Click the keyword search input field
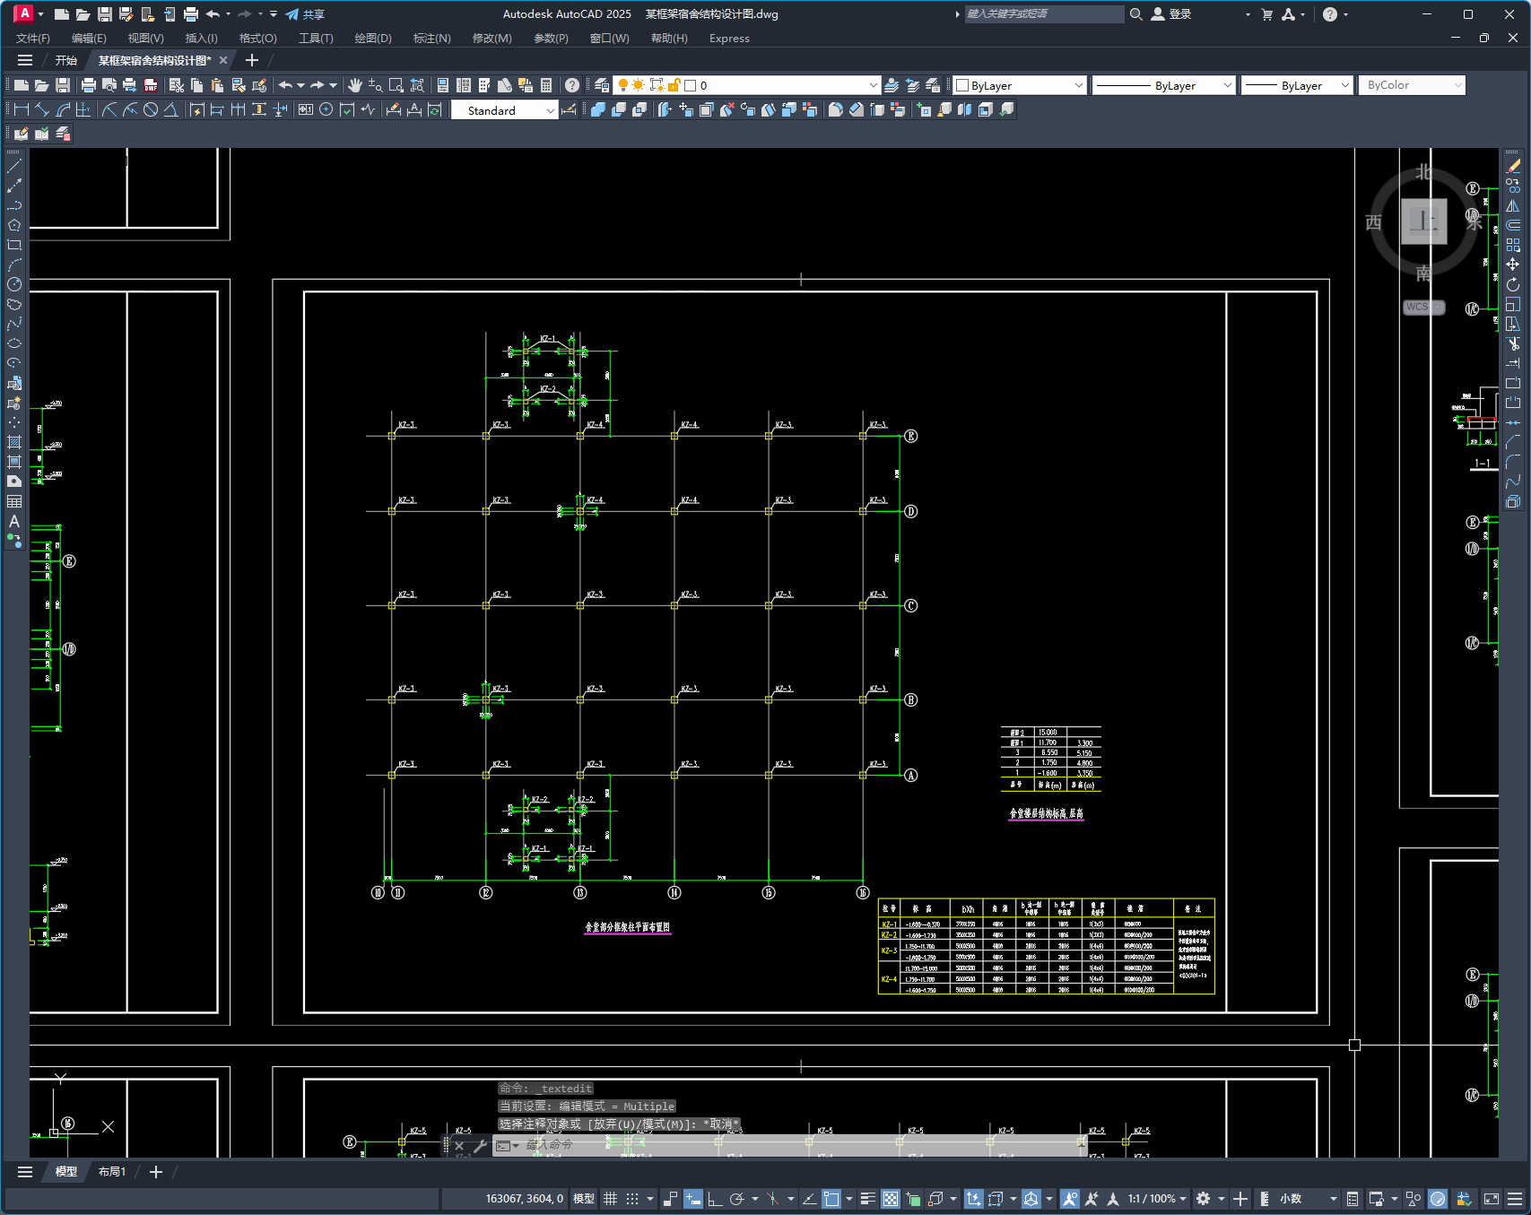The image size is (1531, 1215). (1044, 14)
